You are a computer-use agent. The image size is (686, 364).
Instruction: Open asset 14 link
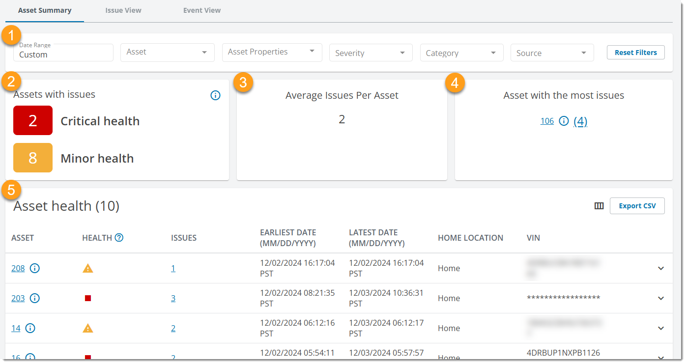click(16, 328)
